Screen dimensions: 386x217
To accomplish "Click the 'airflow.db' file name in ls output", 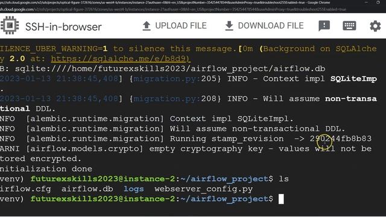I will click(87, 189).
